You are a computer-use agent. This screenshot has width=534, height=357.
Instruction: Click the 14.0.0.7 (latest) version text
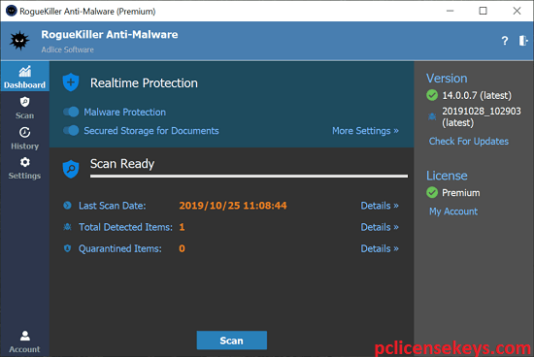[477, 95]
